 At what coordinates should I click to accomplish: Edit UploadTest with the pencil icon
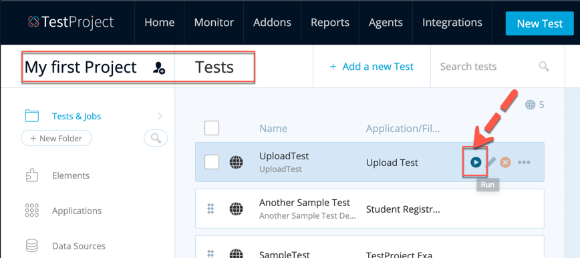click(x=490, y=162)
